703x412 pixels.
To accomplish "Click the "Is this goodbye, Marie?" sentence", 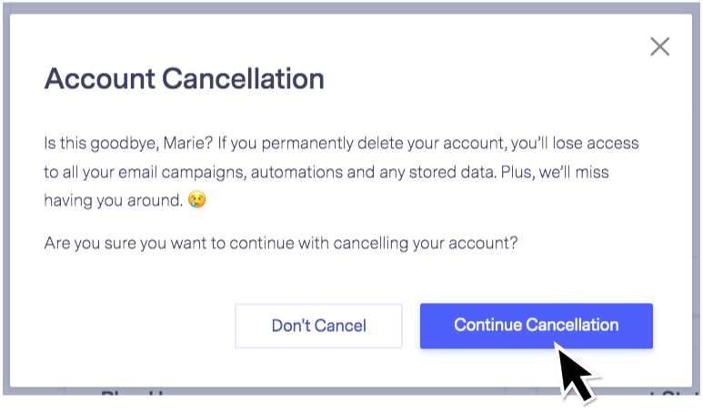I will [128, 144].
